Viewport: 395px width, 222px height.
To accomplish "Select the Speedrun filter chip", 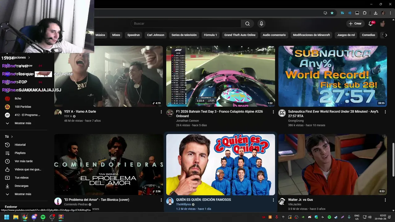I will pyautogui.click(x=134, y=35).
